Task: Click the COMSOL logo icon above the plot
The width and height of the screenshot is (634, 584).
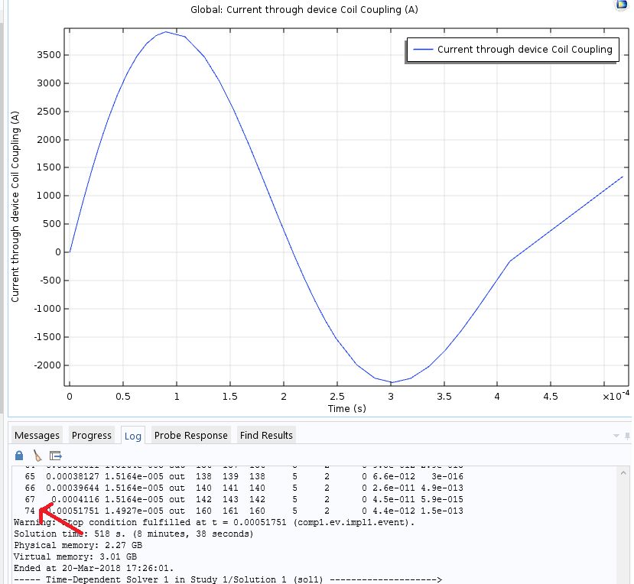Action: tap(621, 5)
